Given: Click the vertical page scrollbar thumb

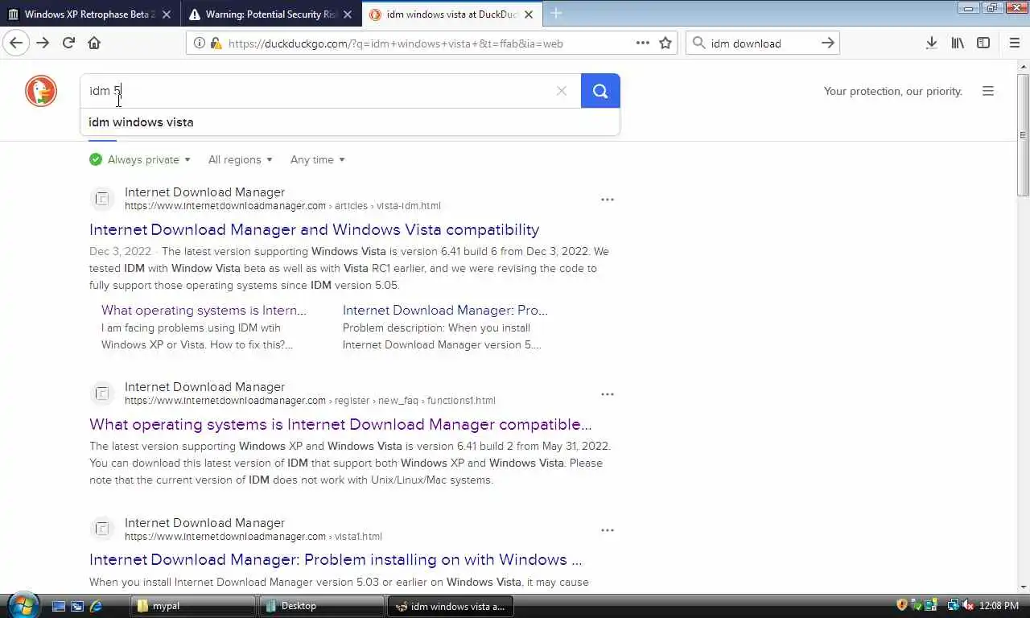Looking at the screenshot, I should [x=1023, y=134].
